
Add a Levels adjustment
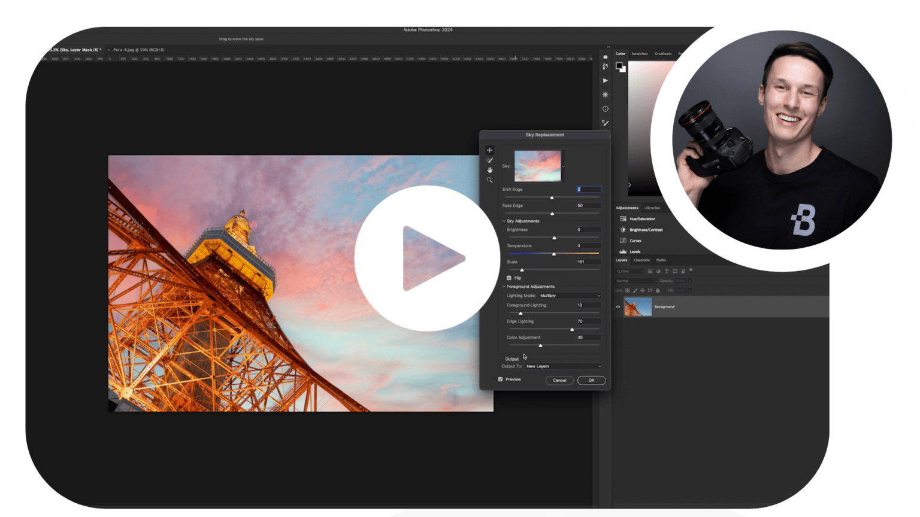(x=633, y=251)
